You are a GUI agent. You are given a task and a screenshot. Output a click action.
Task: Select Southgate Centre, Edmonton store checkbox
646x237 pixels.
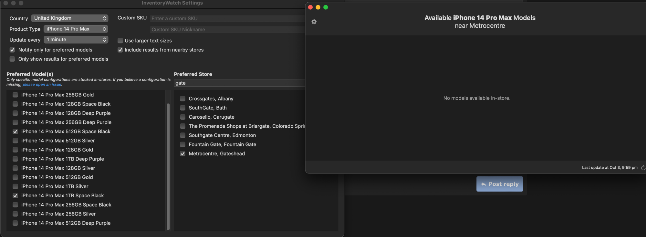coord(183,135)
